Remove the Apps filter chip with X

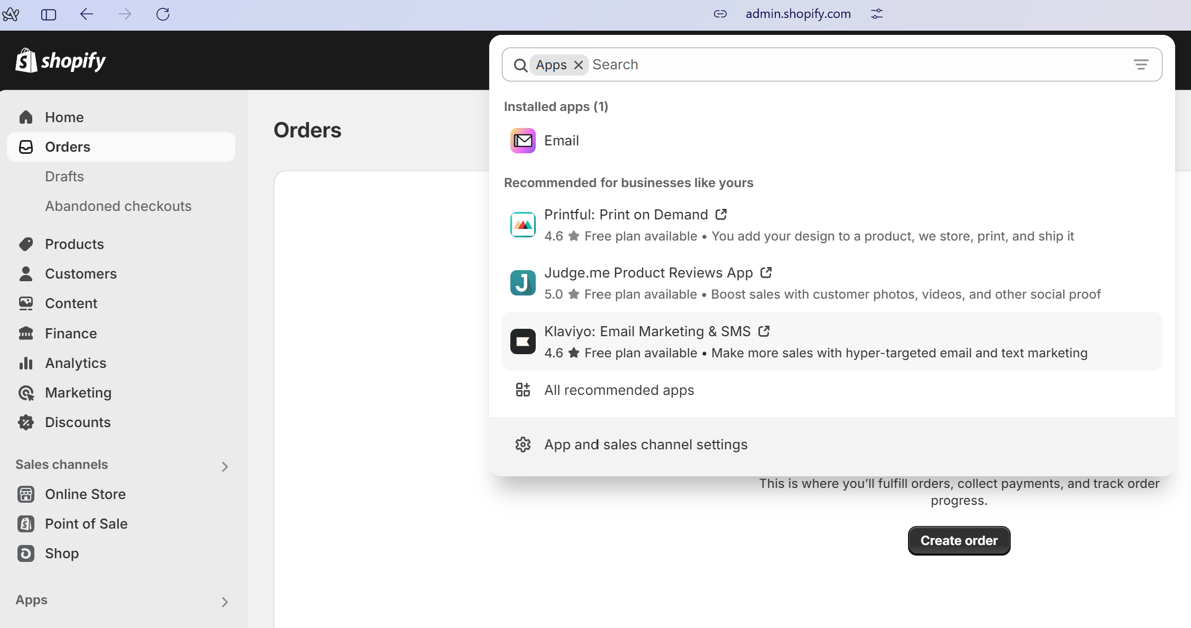click(x=579, y=65)
